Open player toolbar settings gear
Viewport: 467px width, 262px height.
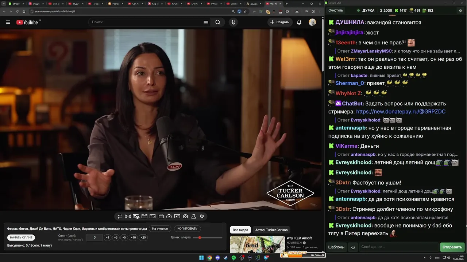(202, 216)
